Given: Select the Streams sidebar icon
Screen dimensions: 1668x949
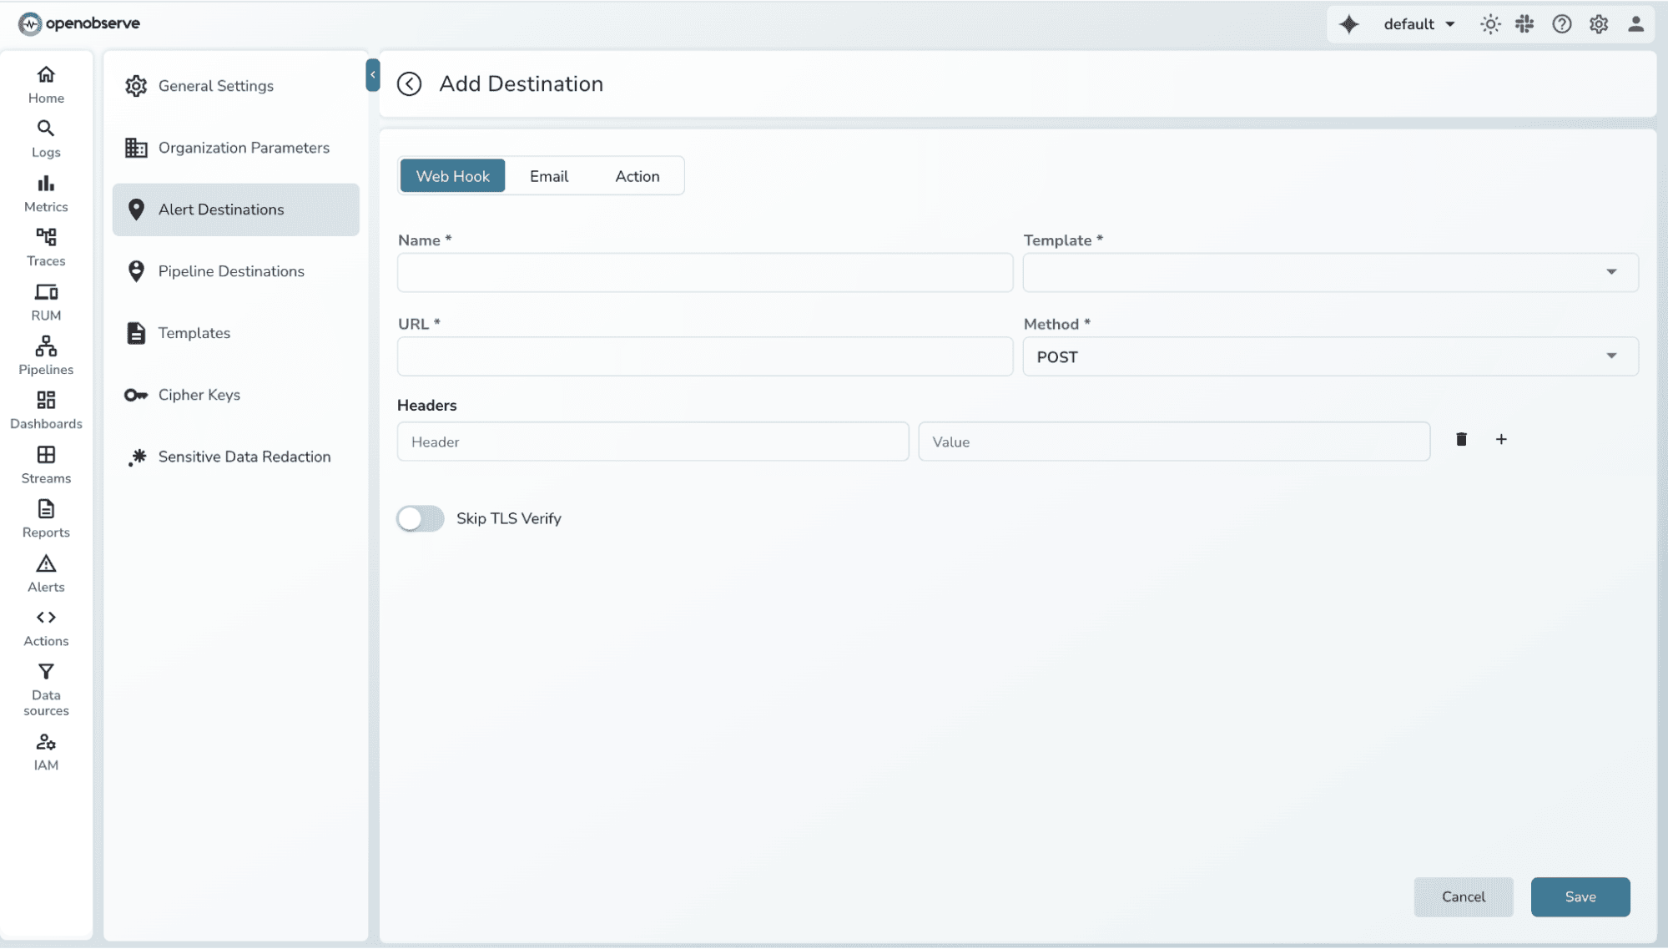Looking at the screenshot, I should click(x=46, y=463).
